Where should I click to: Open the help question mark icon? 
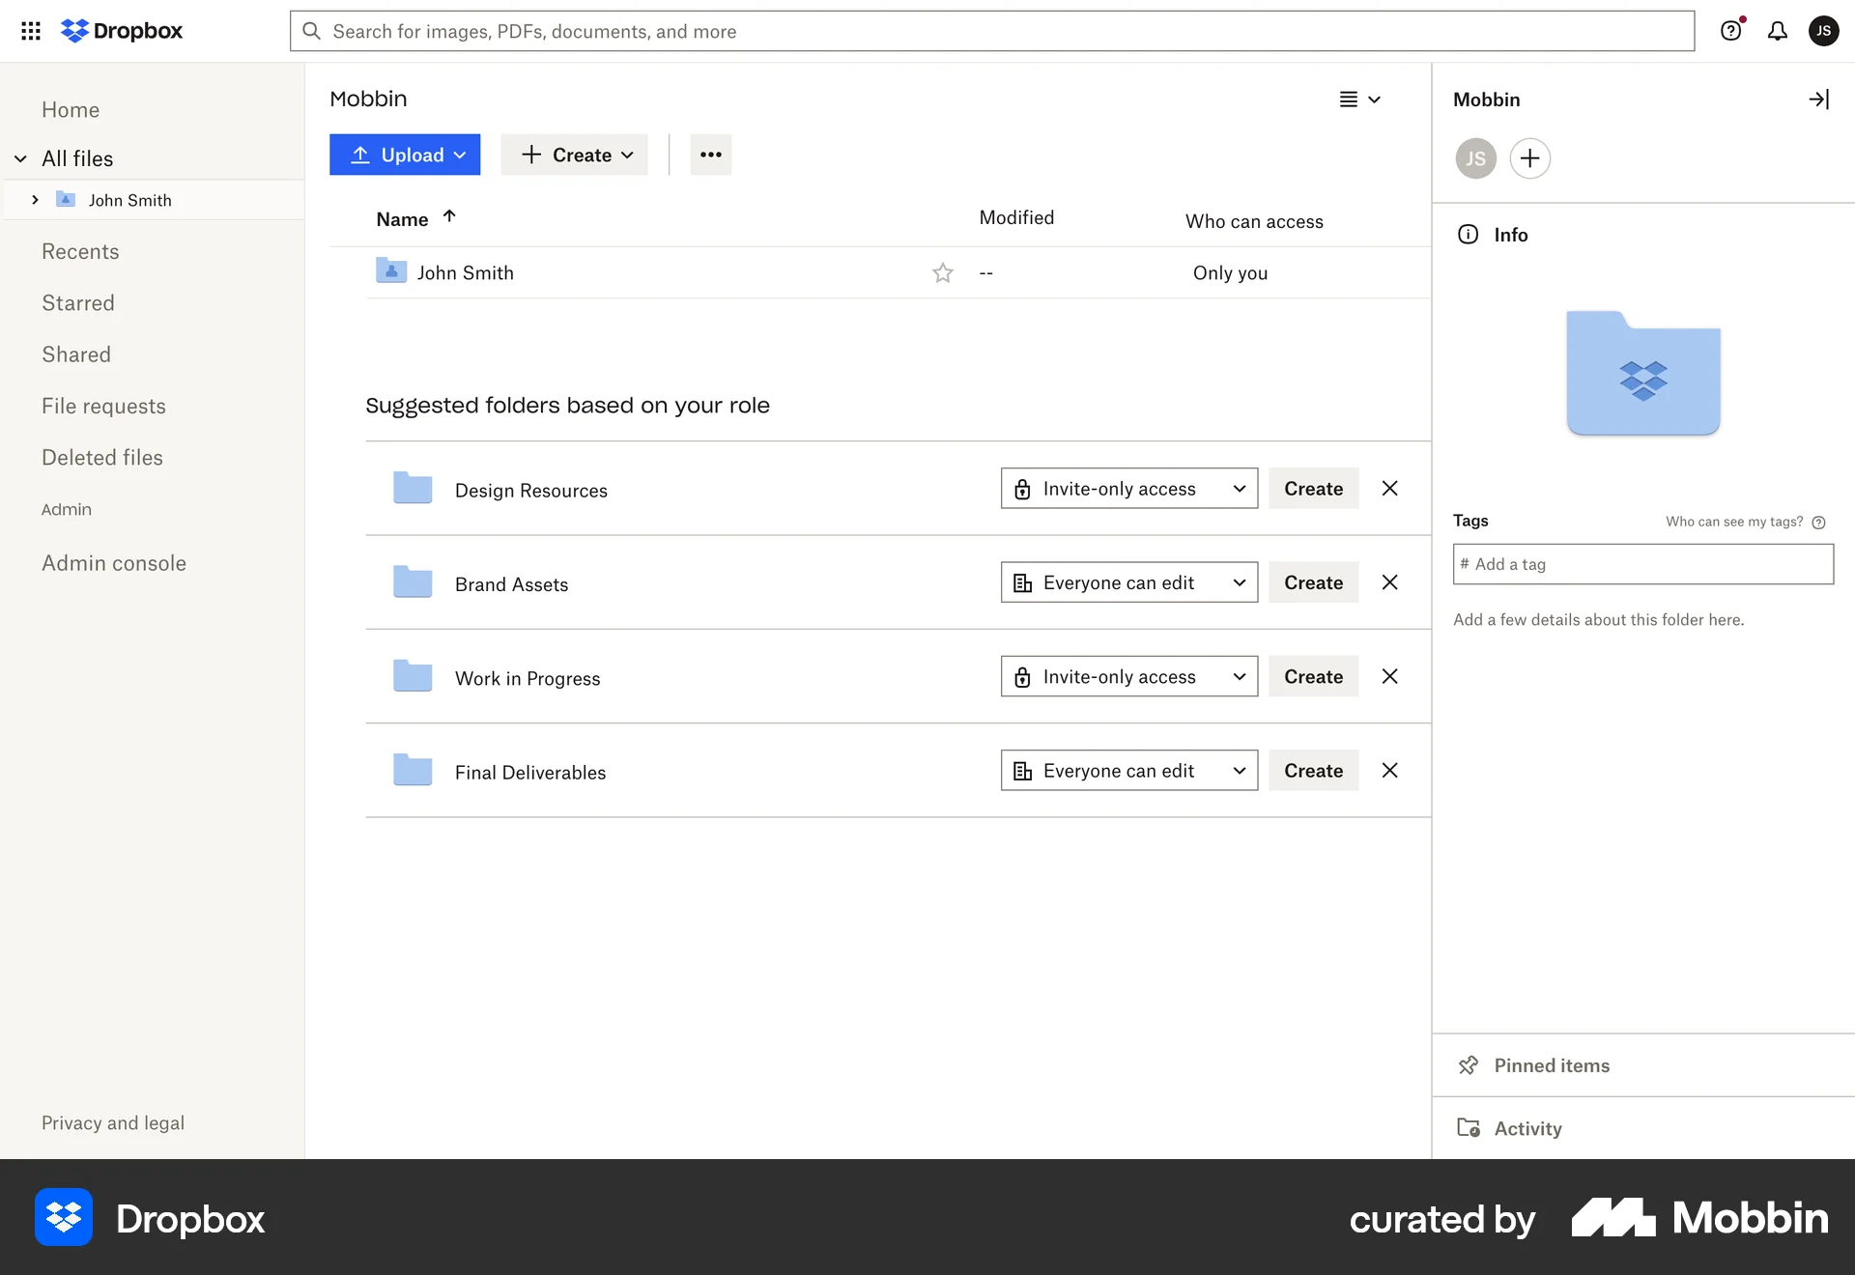[1731, 31]
